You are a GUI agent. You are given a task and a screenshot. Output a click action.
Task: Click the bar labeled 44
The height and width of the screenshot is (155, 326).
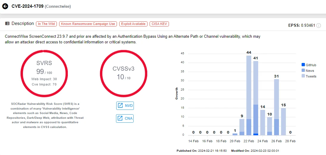point(249,95)
